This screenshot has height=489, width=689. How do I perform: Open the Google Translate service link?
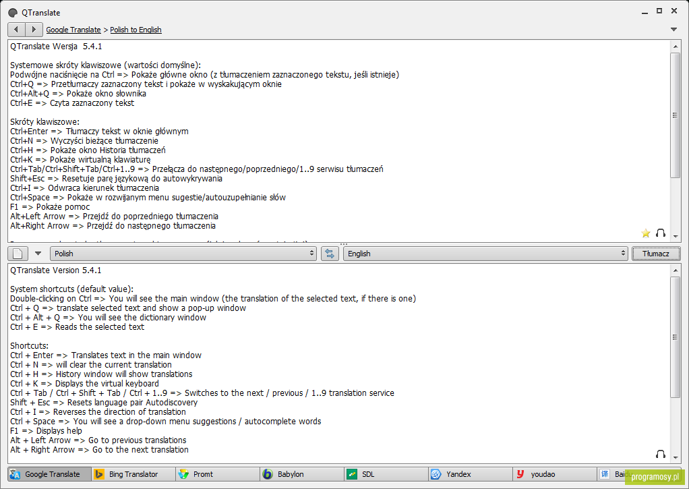(x=73, y=30)
